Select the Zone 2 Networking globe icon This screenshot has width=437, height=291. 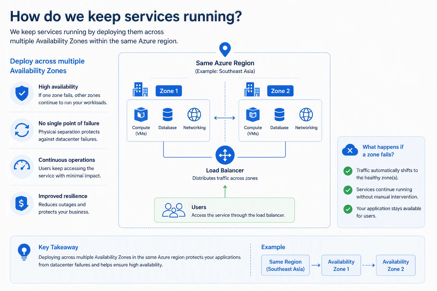[306, 115]
